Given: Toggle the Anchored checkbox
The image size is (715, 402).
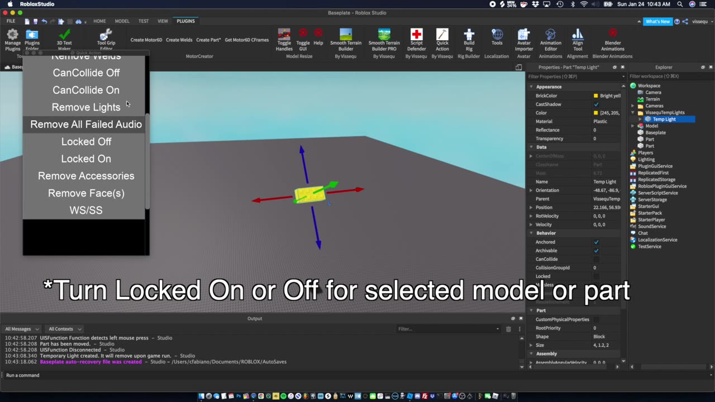Looking at the screenshot, I should [596, 242].
